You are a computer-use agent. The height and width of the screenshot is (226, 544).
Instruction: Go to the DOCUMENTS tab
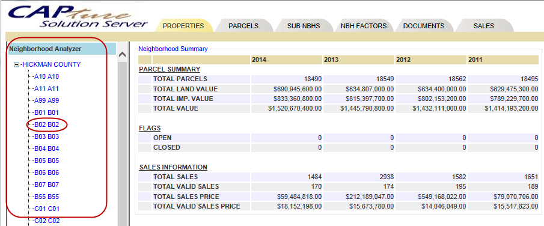[424, 26]
